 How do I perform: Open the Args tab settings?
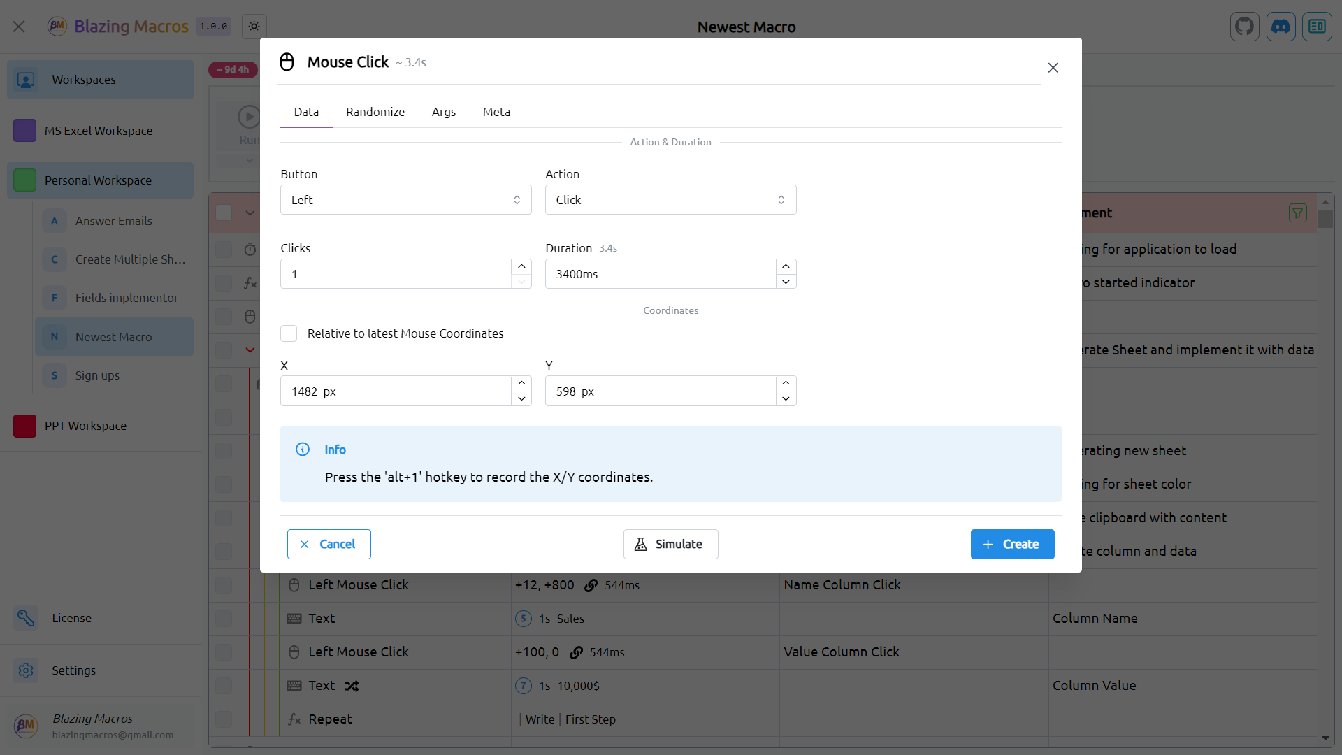(443, 112)
